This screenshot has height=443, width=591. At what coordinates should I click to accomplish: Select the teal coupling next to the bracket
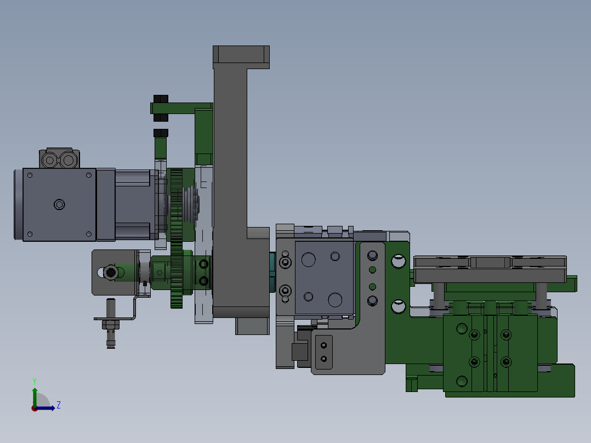click(x=271, y=272)
